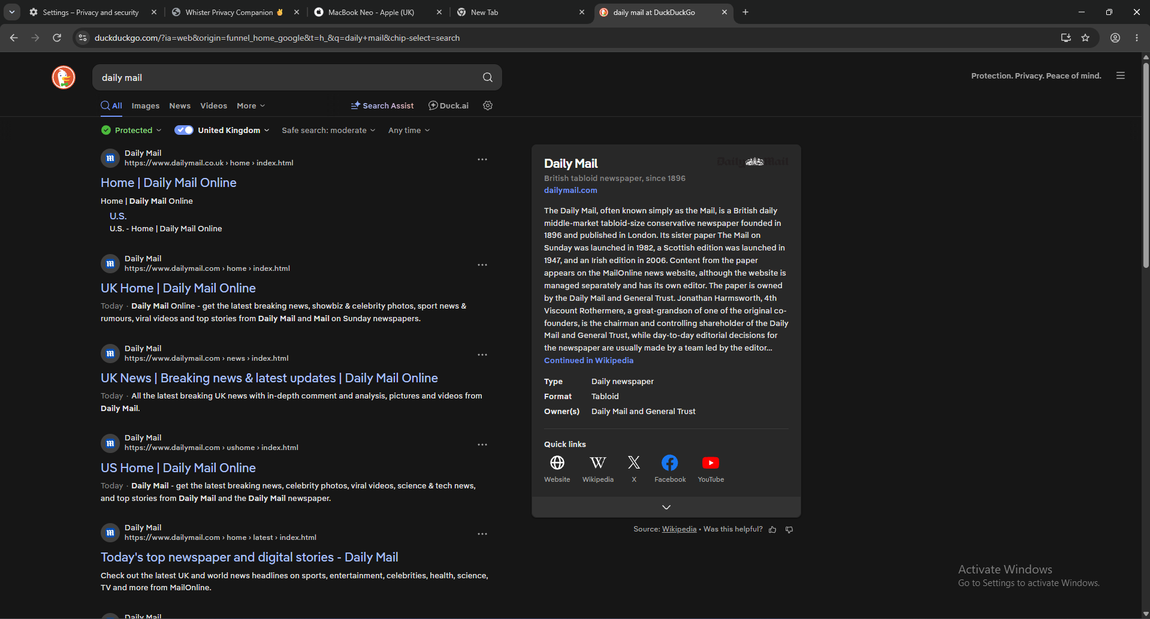Close the Settings – Privacy and security tab

[x=154, y=12]
